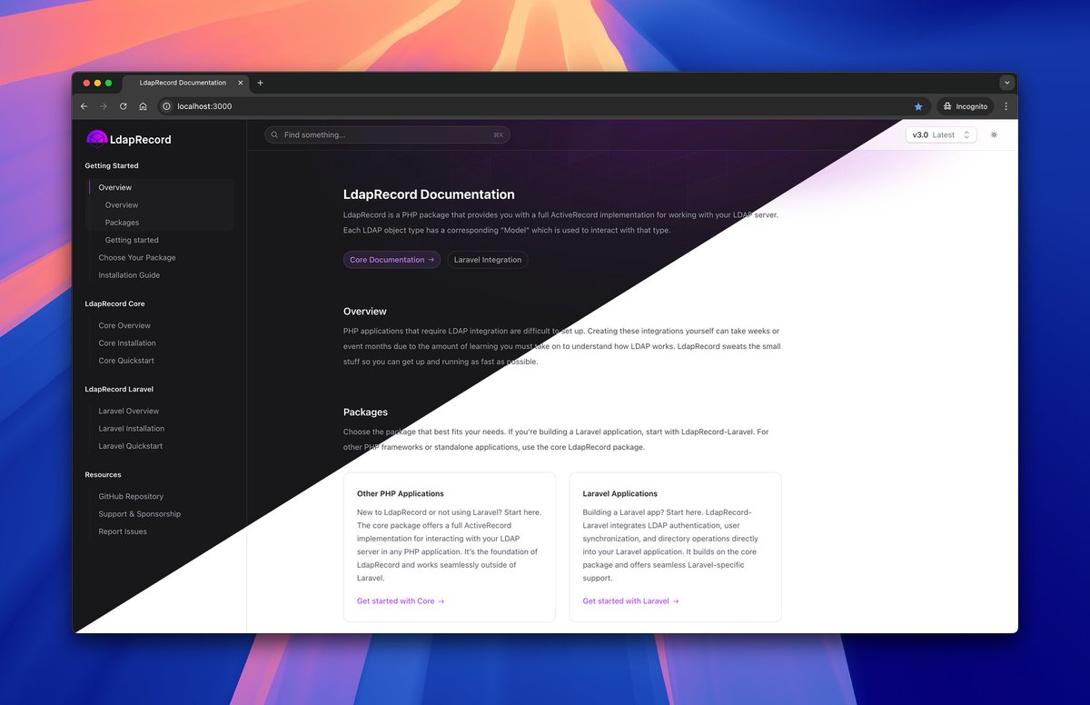
Task: Toggle the light/dark theme sun icon
Action: coord(994,134)
